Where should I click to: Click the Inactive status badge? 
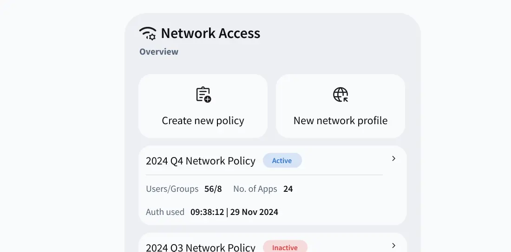pyautogui.click(x=285, y=247)
